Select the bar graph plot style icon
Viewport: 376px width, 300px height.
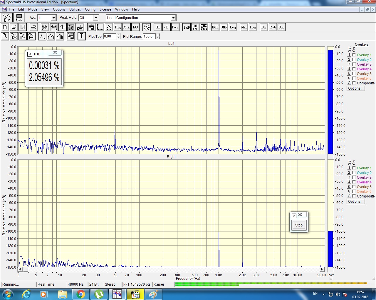(x=60, y=36)
